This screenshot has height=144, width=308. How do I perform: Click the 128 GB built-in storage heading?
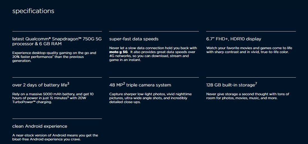tap(232, 85)
